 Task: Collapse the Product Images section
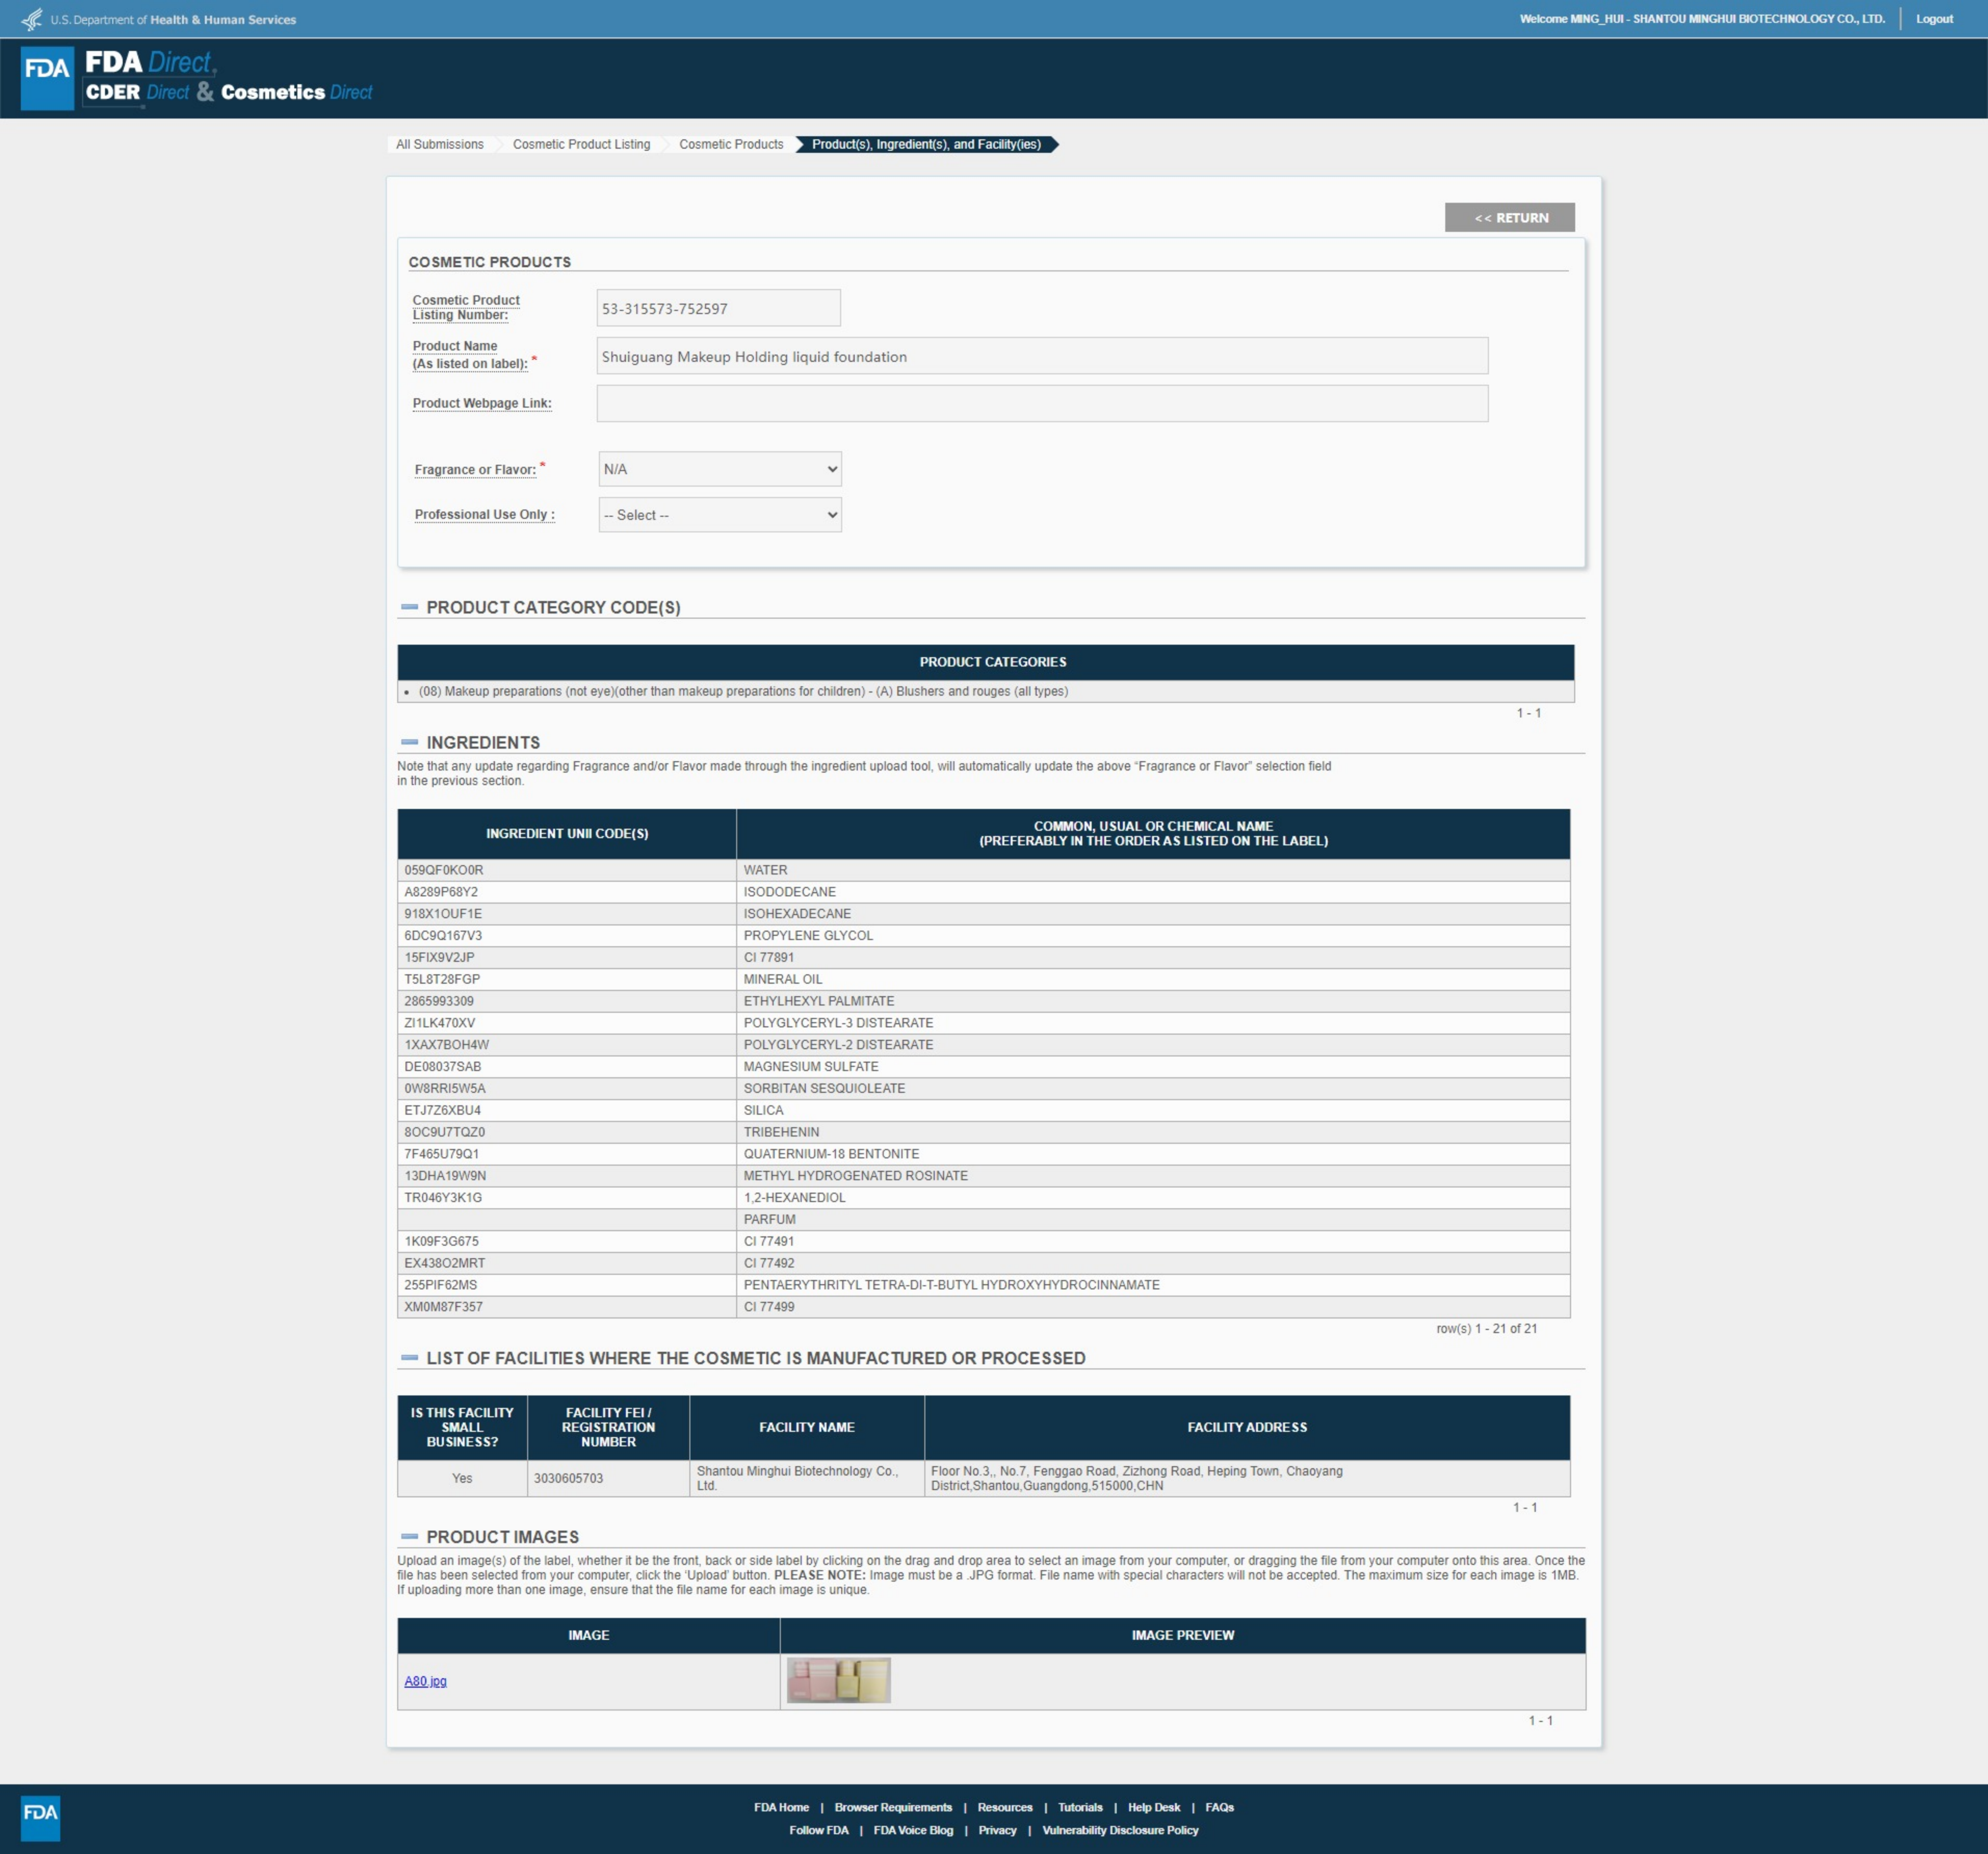click(409, 1536)
